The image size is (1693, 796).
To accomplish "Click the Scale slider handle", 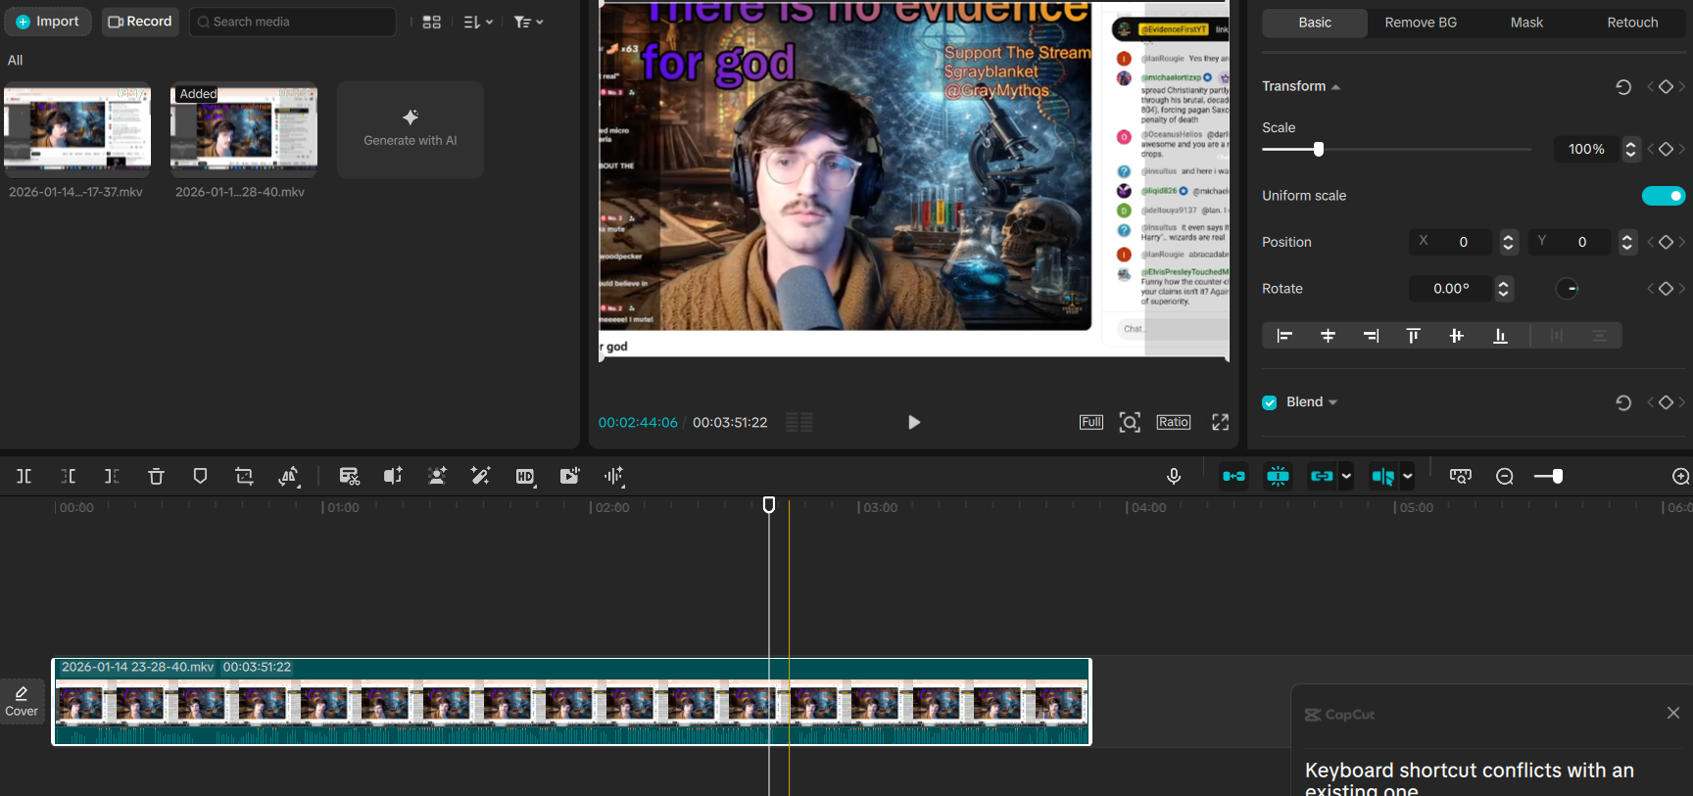I will [x=1318, y=150].
